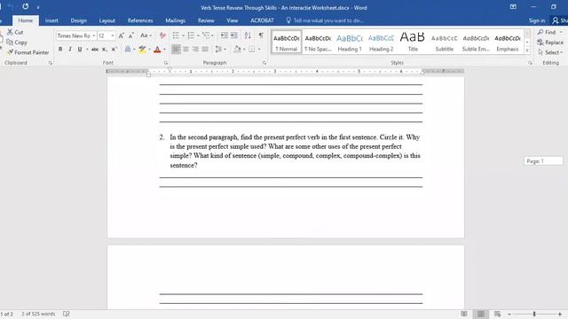
Task: Toggle Subscript formatting
Action: tap(105, 50)
